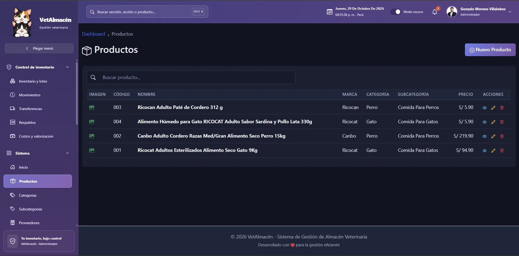Select the Productos sidebar item
The height and width of the screenshot is (256, 519).
pyautogui.click(x=38, y=181)
